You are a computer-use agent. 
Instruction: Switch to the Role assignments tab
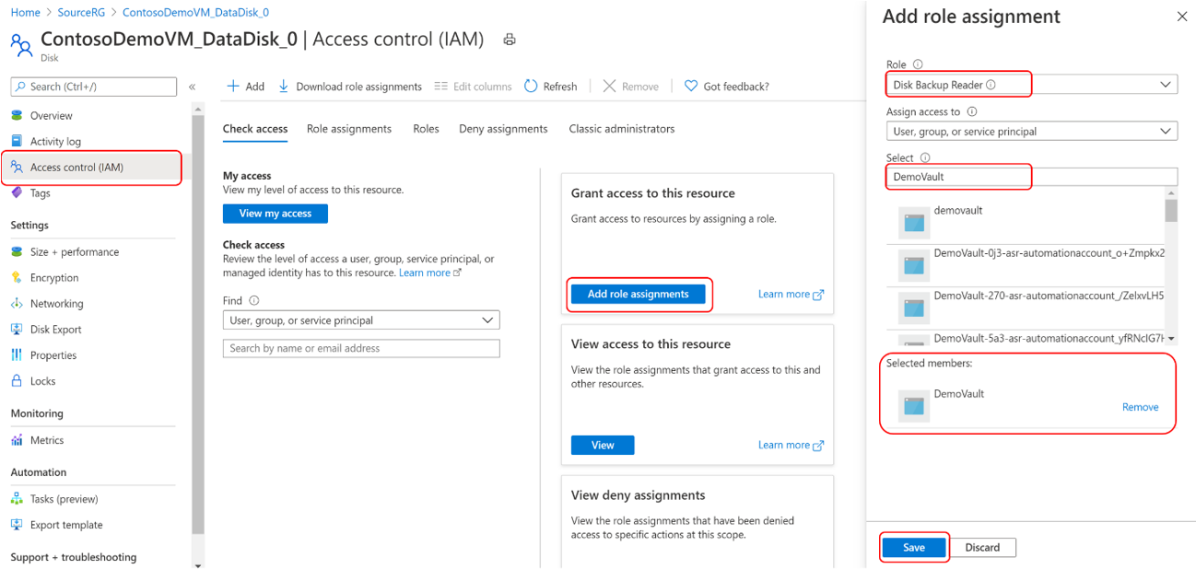tap(349, 128)
